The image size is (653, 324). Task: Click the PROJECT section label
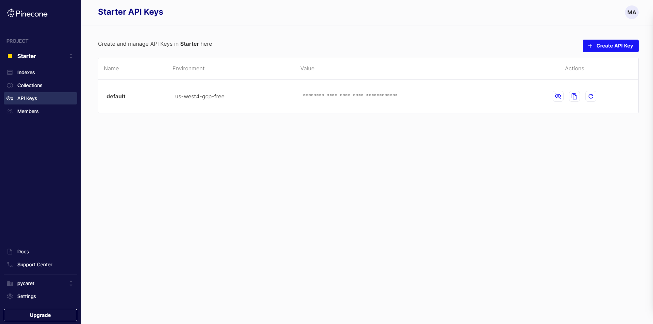(x=17, y=41)
